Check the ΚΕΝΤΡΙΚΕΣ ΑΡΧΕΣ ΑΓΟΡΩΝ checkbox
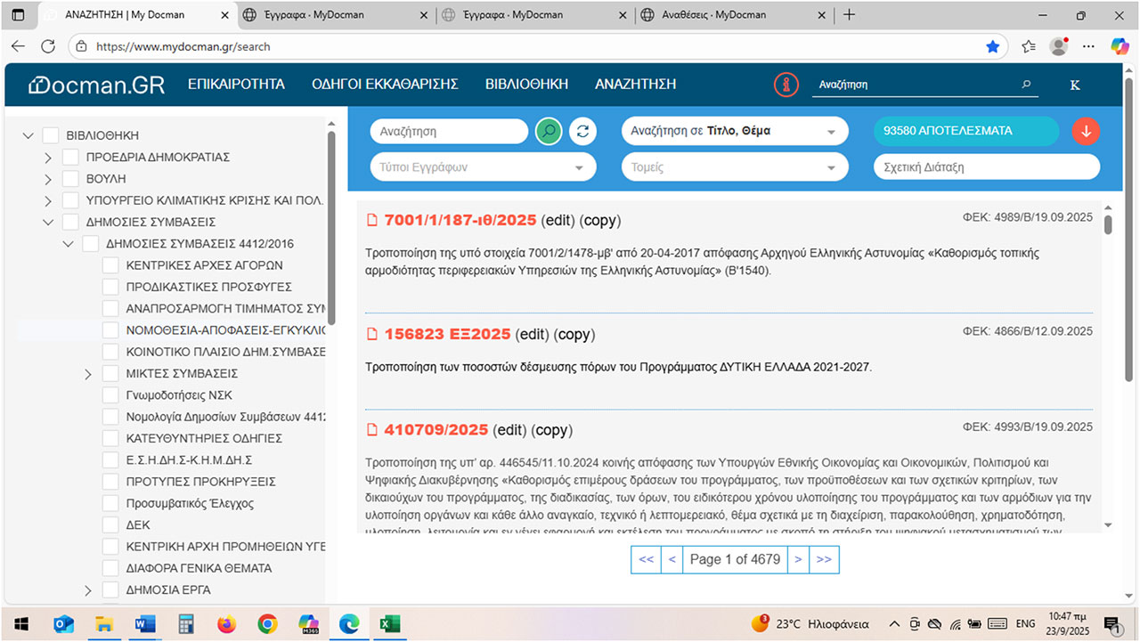The width and height of the screenshot is (1140, 642). [110, 265]
